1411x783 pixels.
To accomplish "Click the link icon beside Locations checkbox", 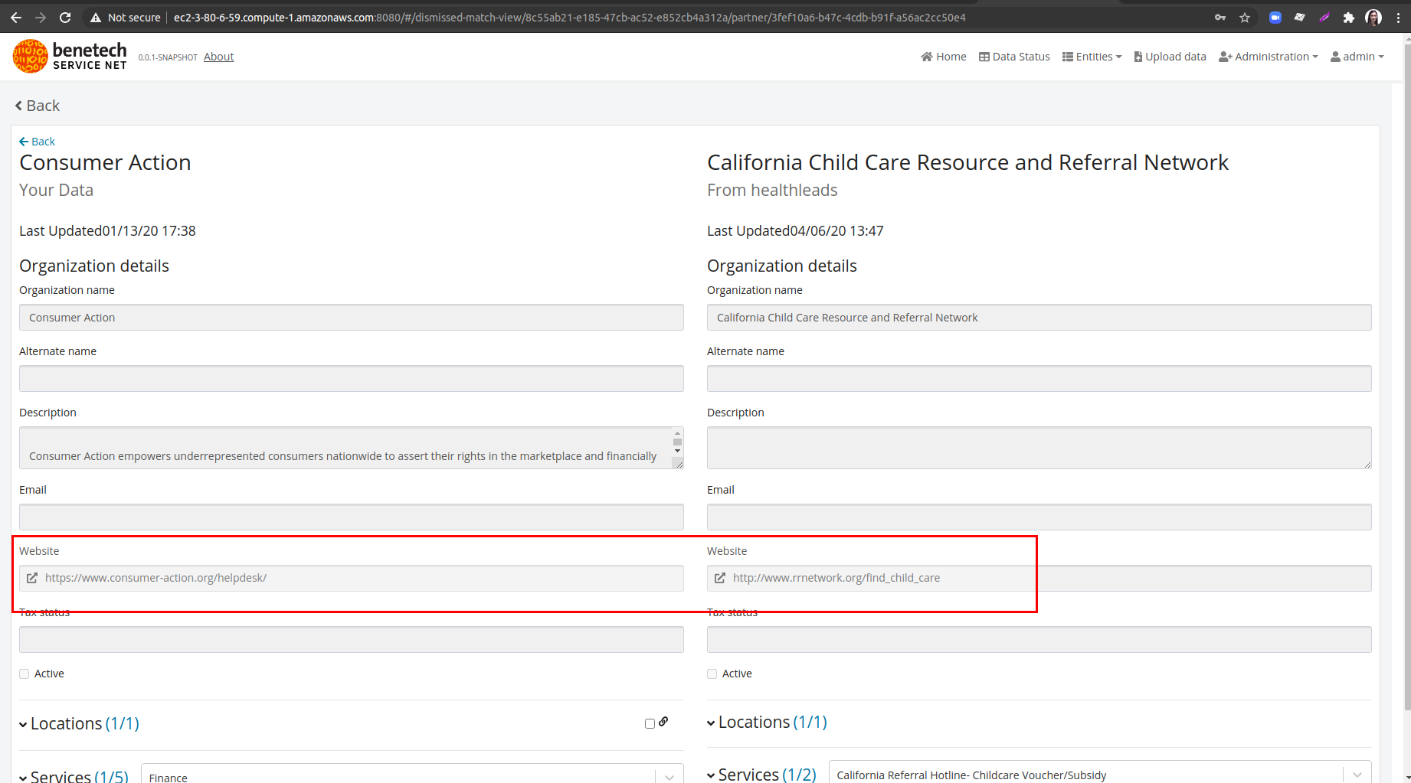I will pos(663,723).
